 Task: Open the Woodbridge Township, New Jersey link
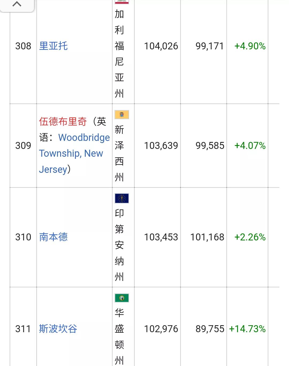(x=74, y=153)
